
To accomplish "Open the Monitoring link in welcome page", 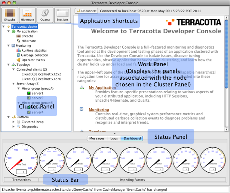I will (99, 110).
